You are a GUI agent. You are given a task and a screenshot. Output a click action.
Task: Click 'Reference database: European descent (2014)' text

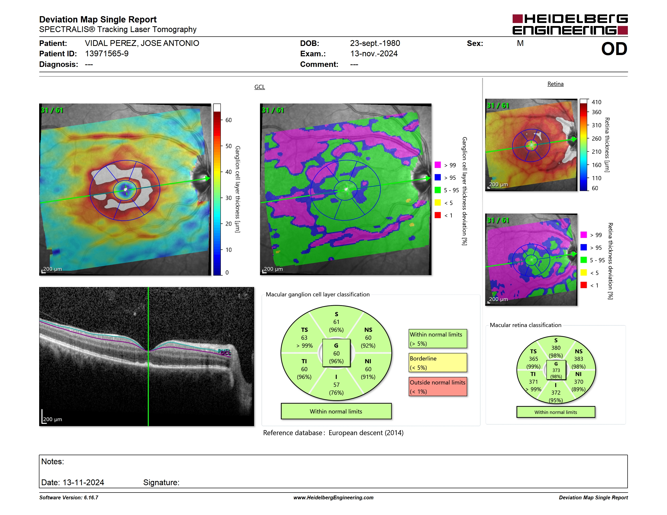point(333,433)
